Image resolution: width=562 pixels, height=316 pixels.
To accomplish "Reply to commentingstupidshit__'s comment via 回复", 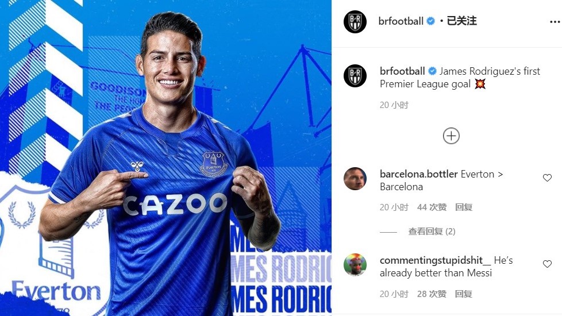I will point(463,294).
